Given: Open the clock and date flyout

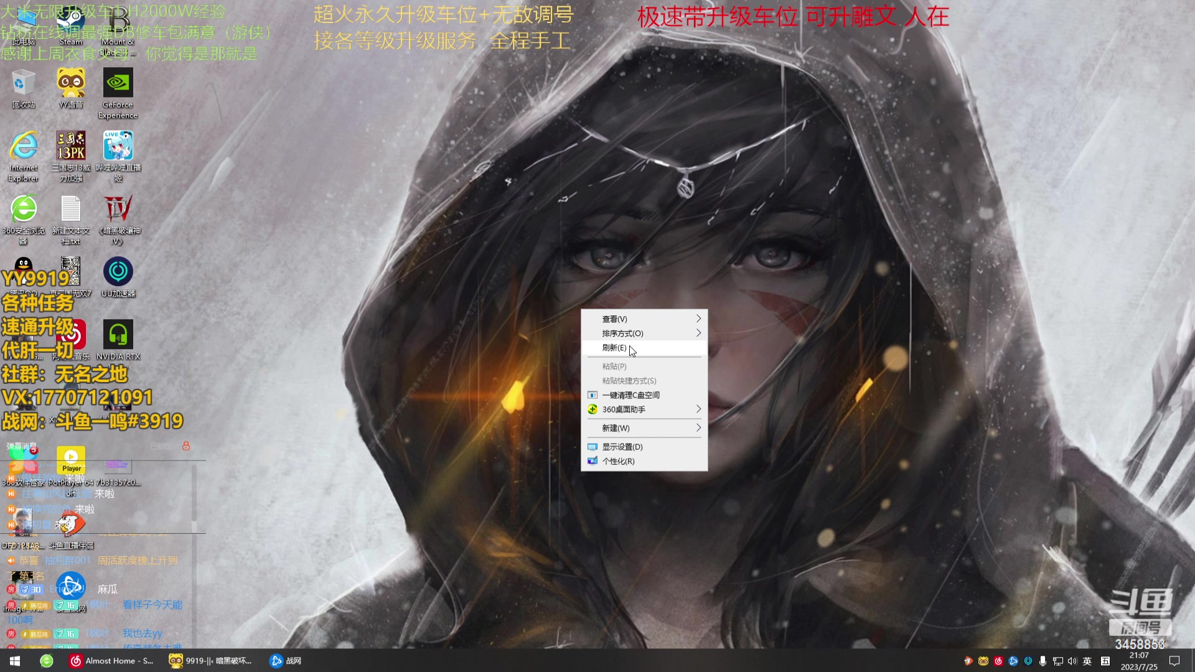Looking at the screenshot, I should click(1139, 661).
